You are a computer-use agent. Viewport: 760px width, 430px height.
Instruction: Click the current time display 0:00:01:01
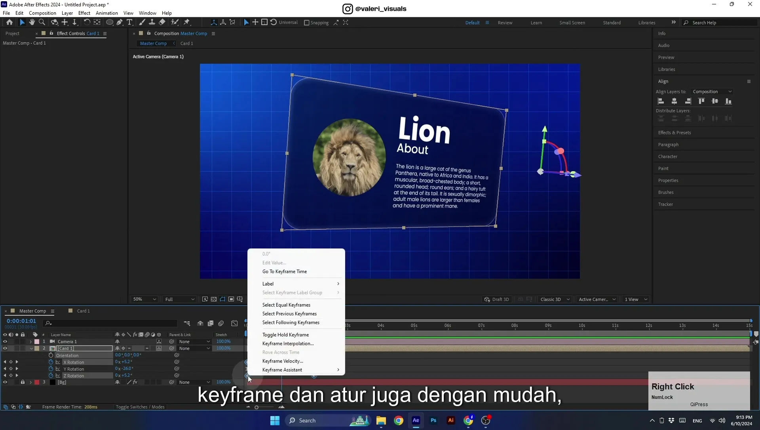21,321
